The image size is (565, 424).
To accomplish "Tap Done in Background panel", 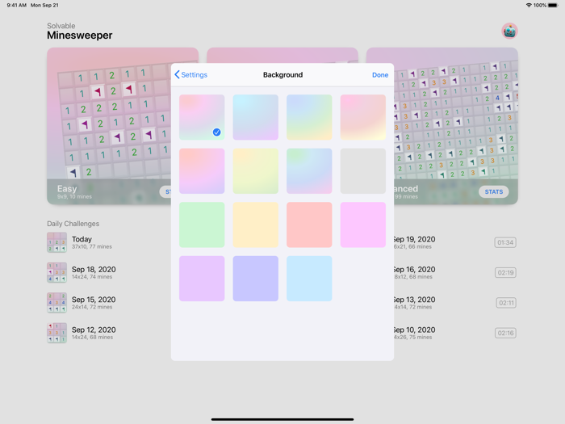I will [x=380, y=75].
